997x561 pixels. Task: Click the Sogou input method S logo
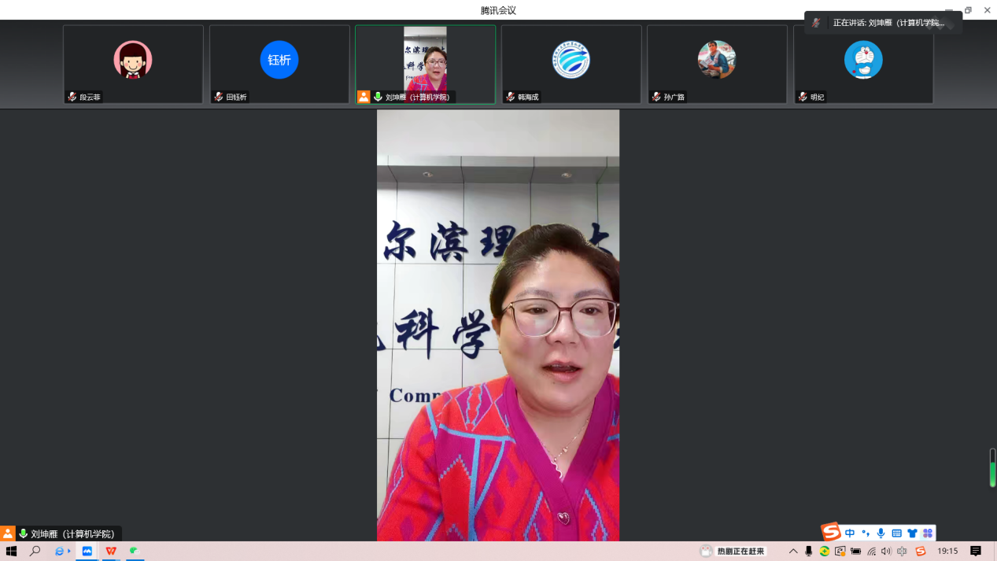(831, 533)
